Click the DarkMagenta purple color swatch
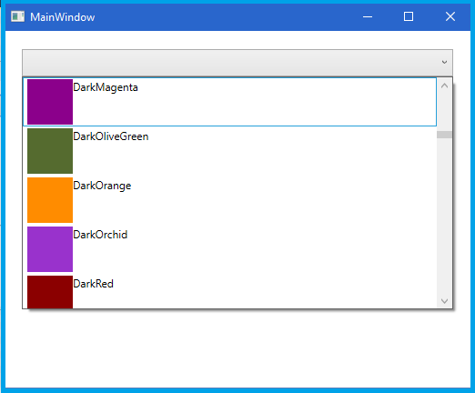Image resolution: width=475 pixels, height=393 pixels. tap(50, 102)
